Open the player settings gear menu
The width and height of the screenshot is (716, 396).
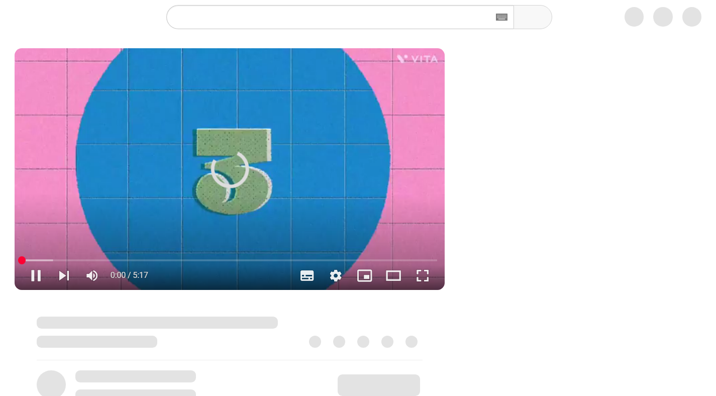(336, 275)
